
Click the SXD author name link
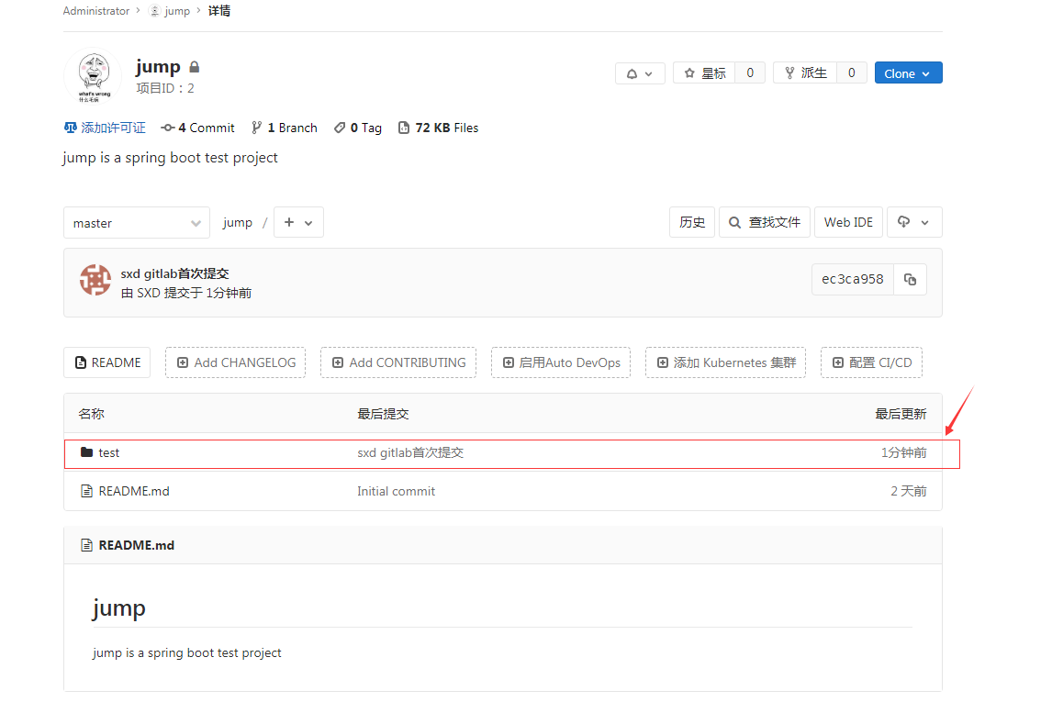click(149, 293)
